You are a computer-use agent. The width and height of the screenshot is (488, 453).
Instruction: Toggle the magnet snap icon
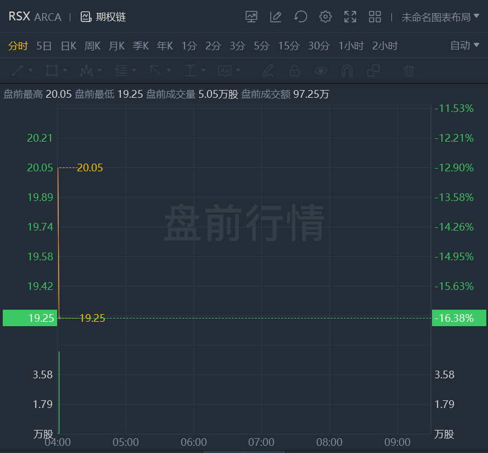pyautogui.click(x=347, y=71)
